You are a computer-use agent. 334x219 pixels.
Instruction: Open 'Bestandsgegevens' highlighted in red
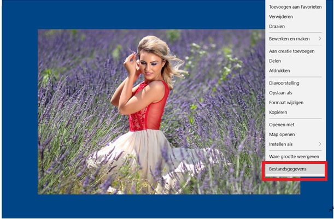click(288, 169)
